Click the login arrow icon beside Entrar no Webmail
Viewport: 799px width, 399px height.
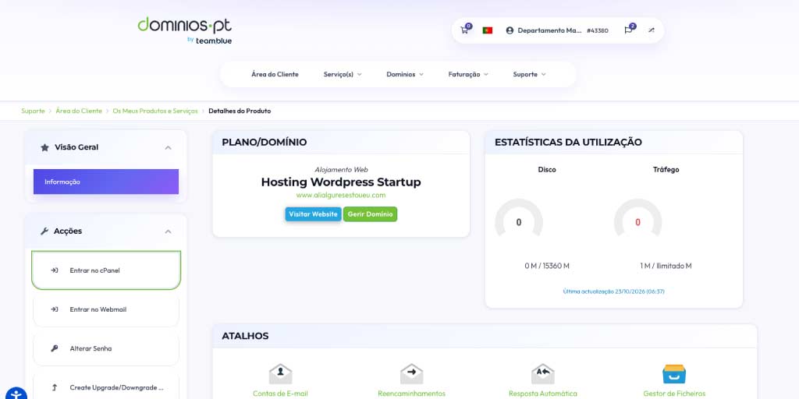pyautogui.click(x=55, y=309)
